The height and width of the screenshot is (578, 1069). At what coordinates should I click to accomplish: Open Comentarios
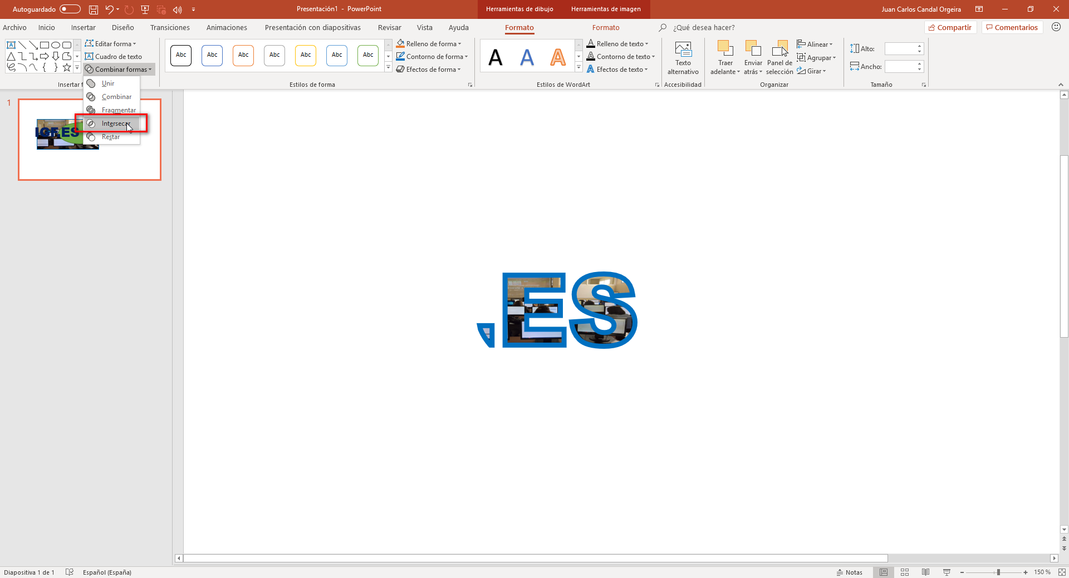[x=1012, y=27]
